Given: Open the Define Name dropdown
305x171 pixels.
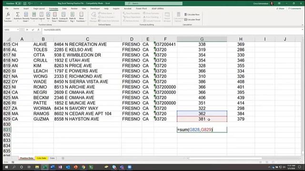Looking at the screenshot, I should tap(106, 13).
